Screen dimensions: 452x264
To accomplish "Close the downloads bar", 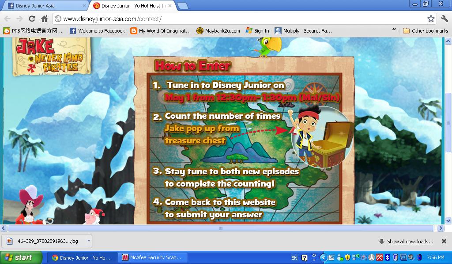I will click(x=444, y=241).
